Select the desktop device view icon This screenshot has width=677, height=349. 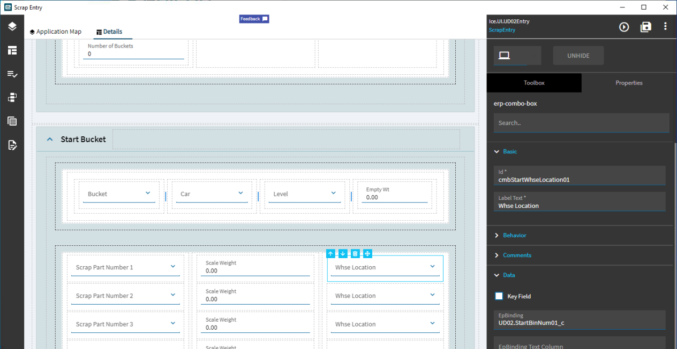click(x=504, y=56)
